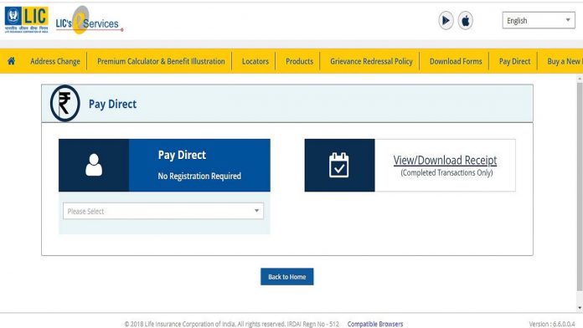This screenshot has width=583, height=328.
Task: Click the user silhouette icon
Action: (x=94, y=165)
